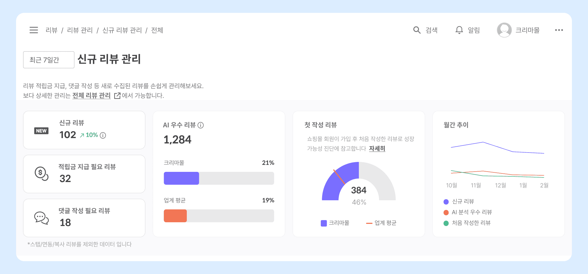Open the 전체 리뷰 관리 link
This screenshot has width=588, height=274.
click(x=91, y=95)
